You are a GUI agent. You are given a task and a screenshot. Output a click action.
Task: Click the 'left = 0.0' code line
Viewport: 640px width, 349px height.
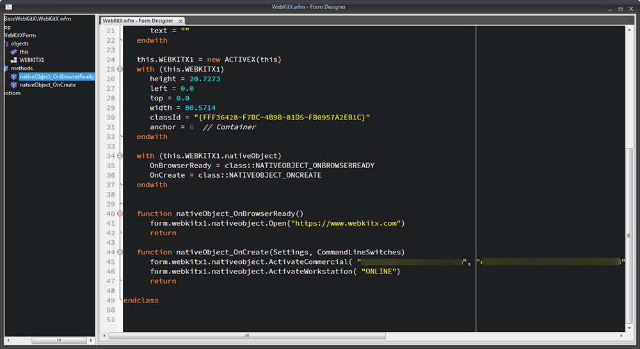point(172,88)
